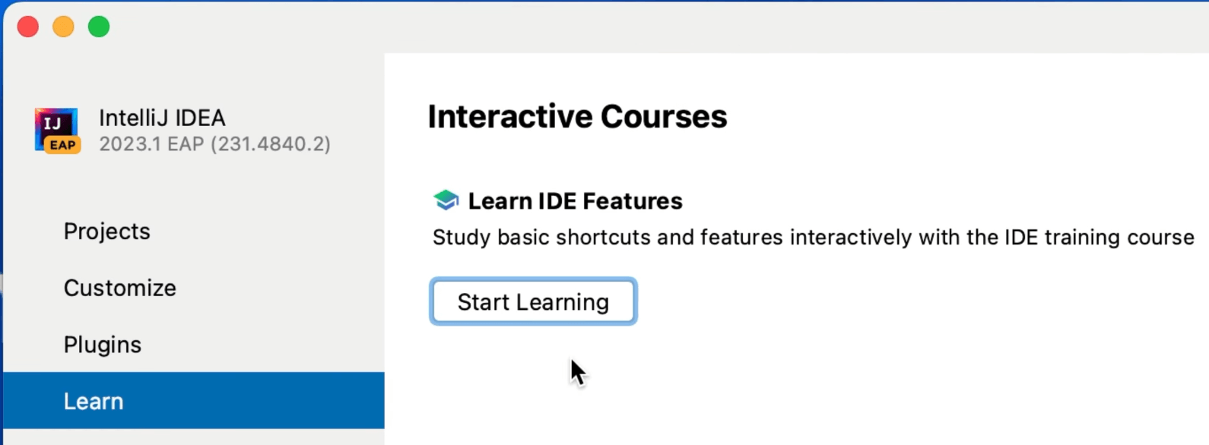The width and height of the screenshot is (1209, 445).
Task: Open the Learn IDE Features course heading
Action: pos(576,200)
